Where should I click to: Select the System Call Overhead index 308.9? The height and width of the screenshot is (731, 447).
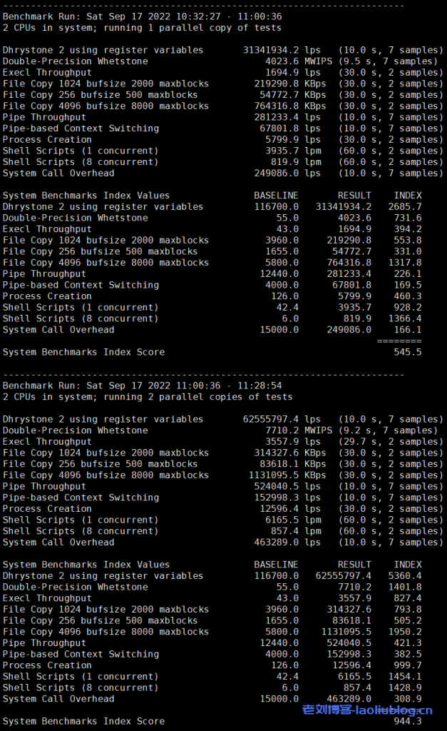pos(410,699)
